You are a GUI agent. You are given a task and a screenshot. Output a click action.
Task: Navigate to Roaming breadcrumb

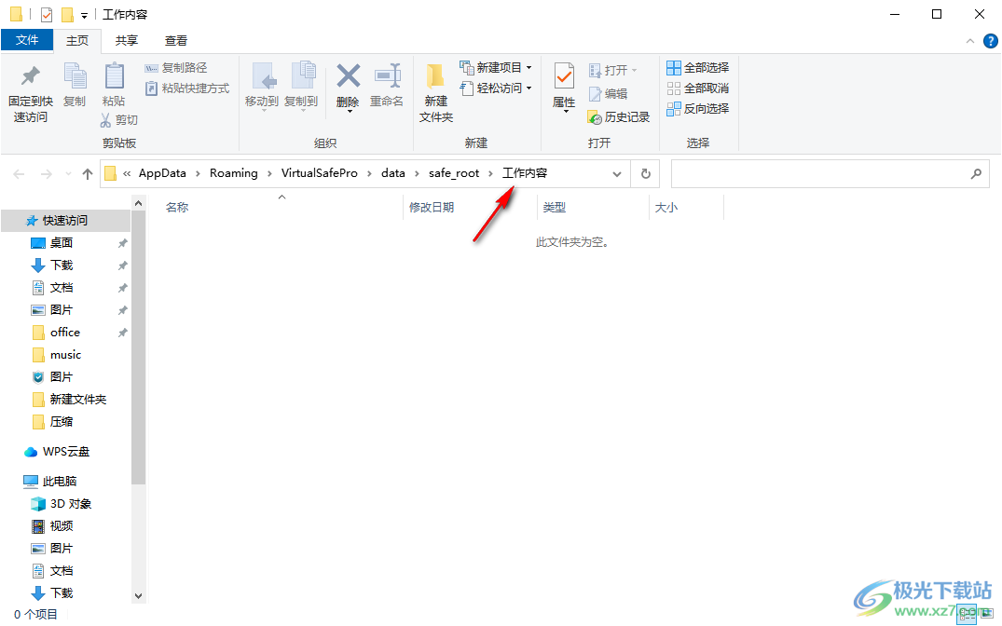[234, 174]
